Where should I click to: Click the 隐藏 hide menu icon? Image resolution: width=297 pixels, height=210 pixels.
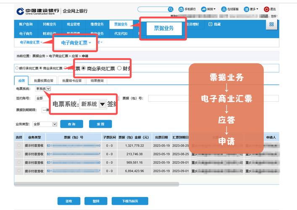(210, 24)
